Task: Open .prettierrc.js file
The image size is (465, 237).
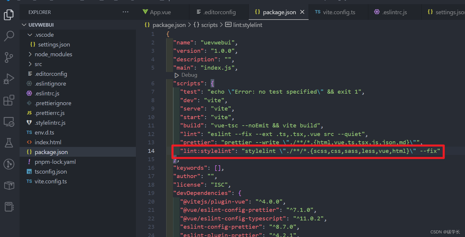Action: click(78, 113)
